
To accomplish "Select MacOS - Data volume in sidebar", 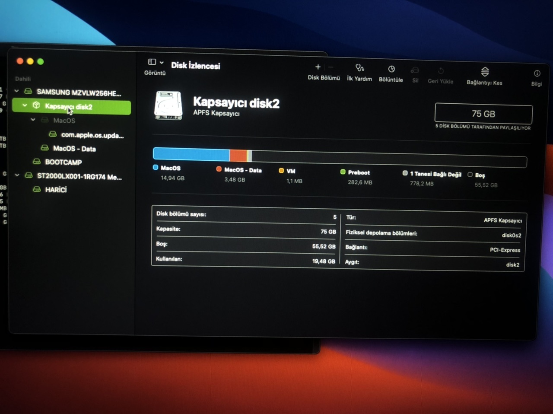I will click(74, 148).
